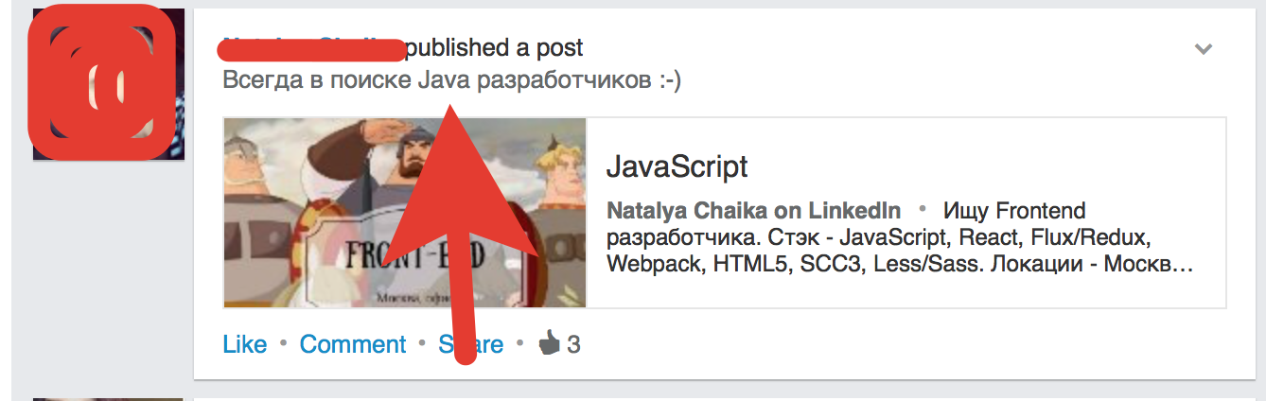
Task: Click the next post's avatar at bottom
Action: [108, 398]
